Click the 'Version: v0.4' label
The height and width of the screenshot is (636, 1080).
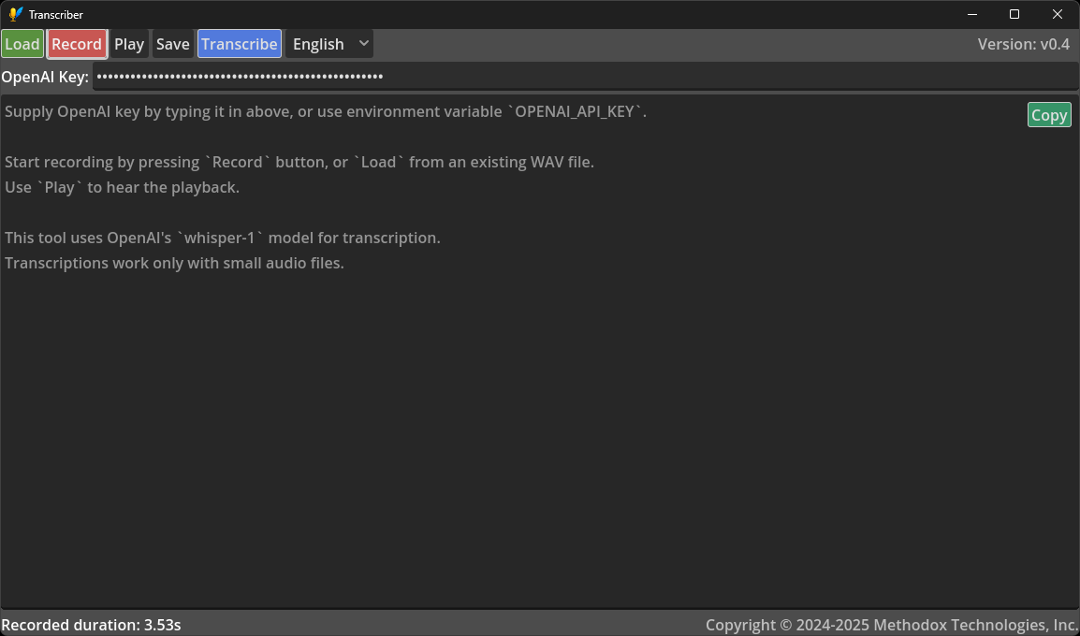1024,44
